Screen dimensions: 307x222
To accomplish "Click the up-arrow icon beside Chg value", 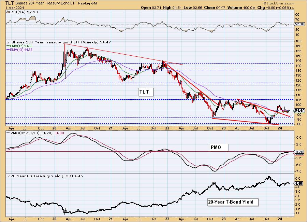I will (x=293, y=8).
